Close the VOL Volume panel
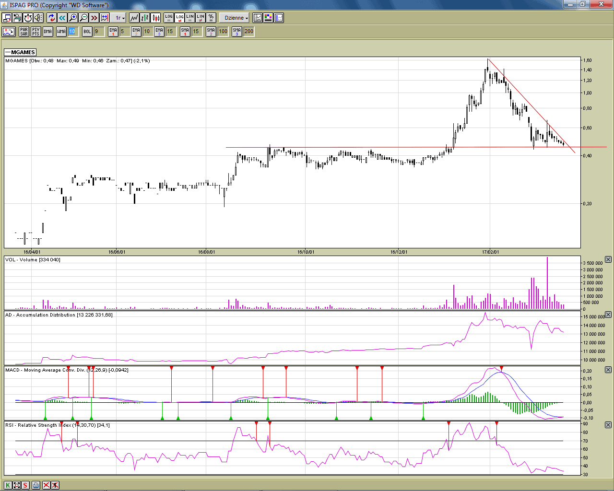614x491 pixels. (608, 259)
